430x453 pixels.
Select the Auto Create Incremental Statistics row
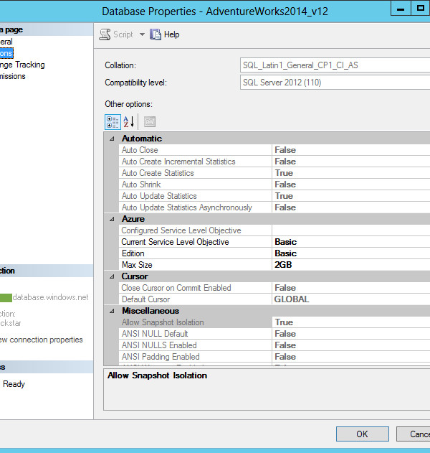274,162
